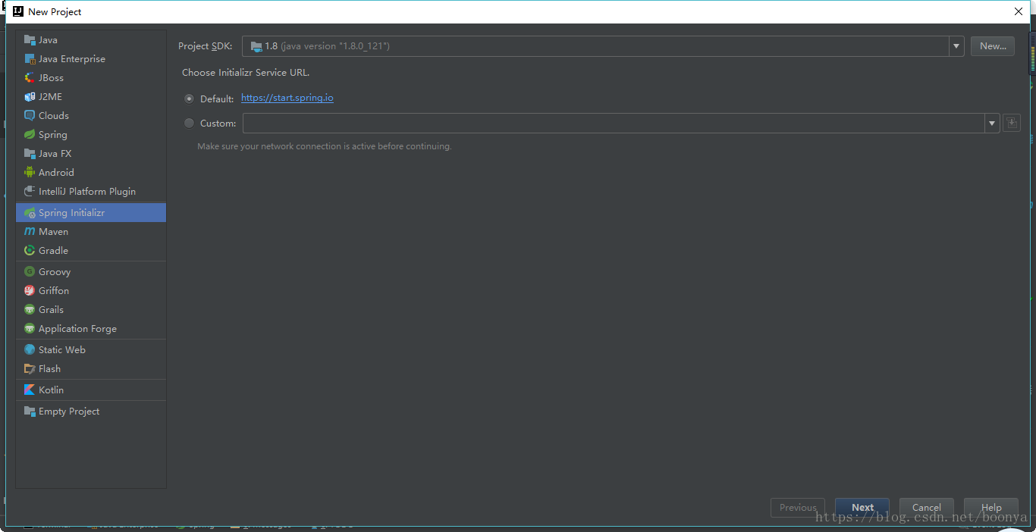1036x532 pixels.
Task: Click the Static Web globe icon
Action: [30, 350]
